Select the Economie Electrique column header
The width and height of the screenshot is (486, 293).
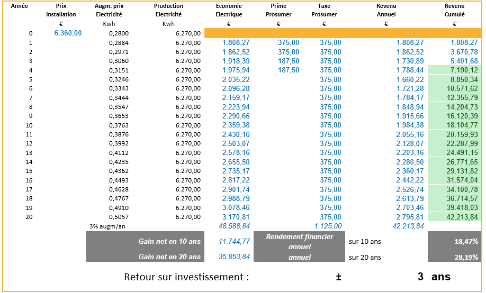[x=229, y=10]
